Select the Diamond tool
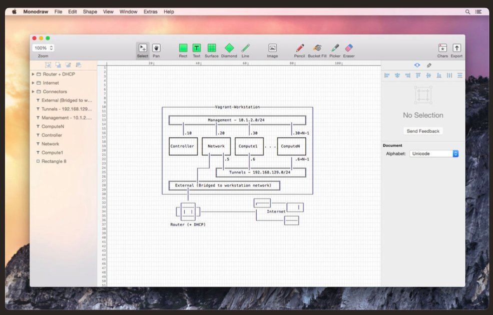The width and height of the screenshot is (493, 315). [229, 48]
